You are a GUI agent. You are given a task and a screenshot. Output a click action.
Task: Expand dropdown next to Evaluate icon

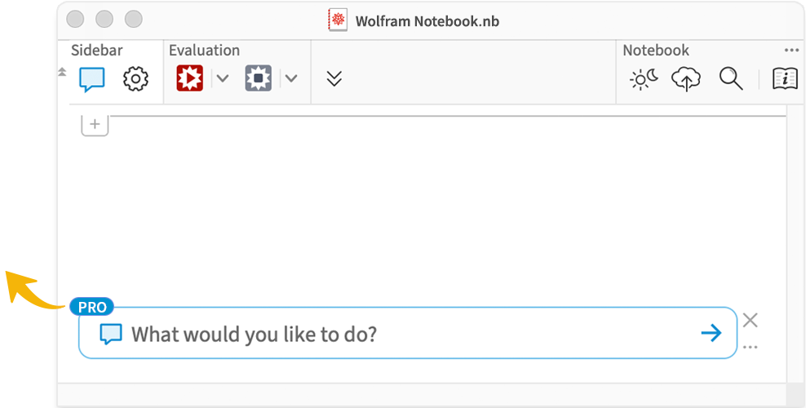pyautogui.click(x=222, y=78)
